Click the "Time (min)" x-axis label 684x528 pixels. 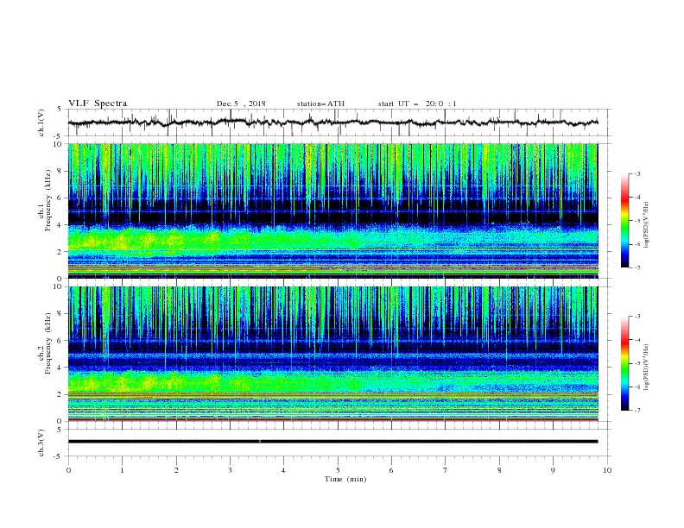tap(345, 479)
